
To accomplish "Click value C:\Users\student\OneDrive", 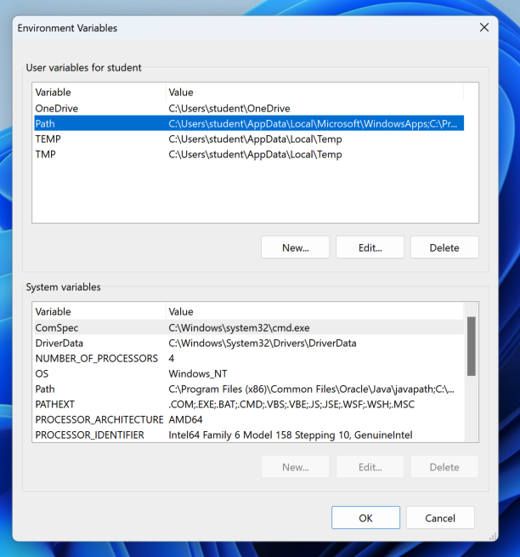I will click(x=229, y=108).
